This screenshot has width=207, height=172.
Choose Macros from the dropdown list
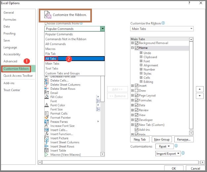pos(74,49)
